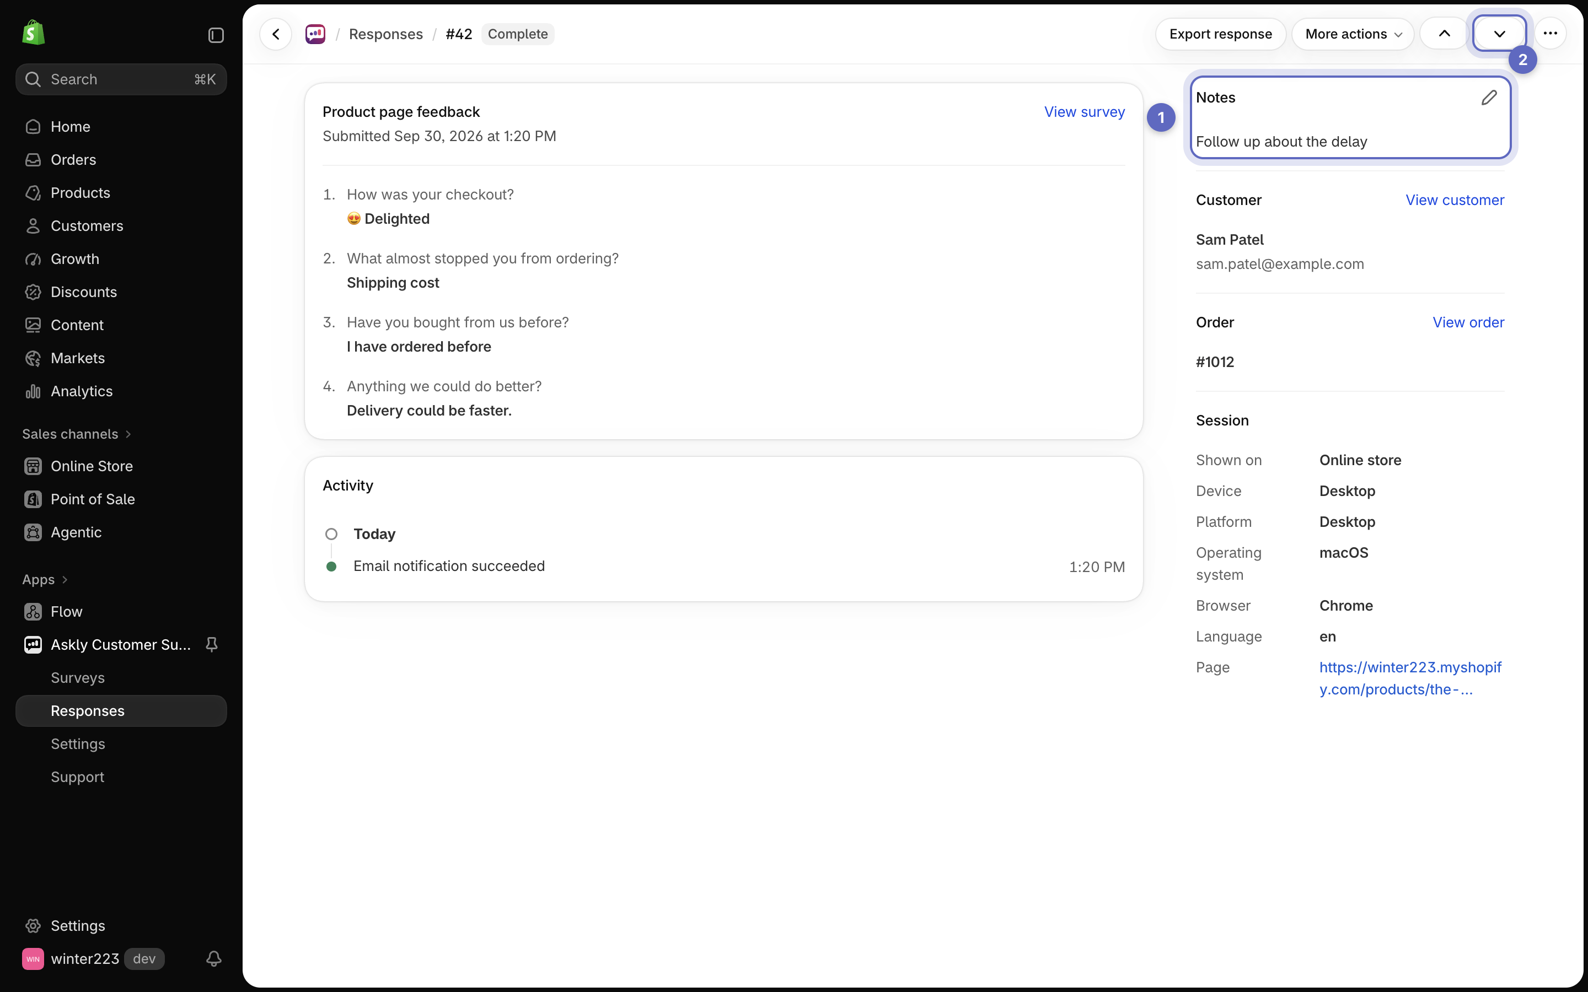Toggle the sidebar collapse icon
The width and height of the screenshot is (1588, 992).
pyautogui.click(x=216, y=35)
